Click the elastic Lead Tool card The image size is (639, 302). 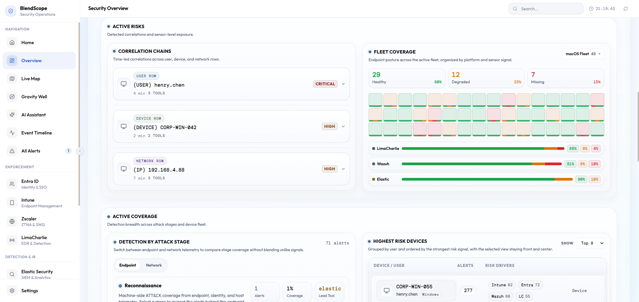330,292
